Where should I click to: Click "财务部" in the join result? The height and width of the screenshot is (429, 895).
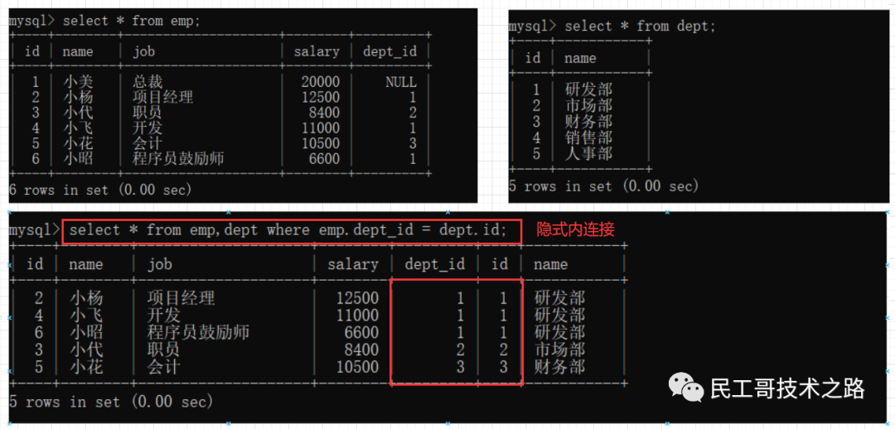click(x=560, y=366)
